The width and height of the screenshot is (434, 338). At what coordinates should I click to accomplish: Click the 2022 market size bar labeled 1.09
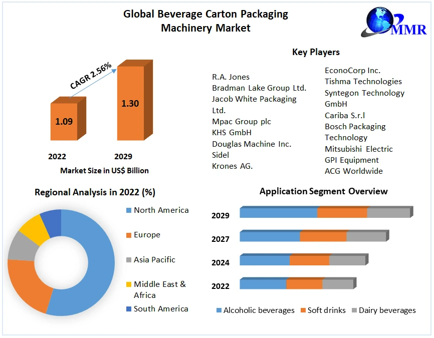pos(64,121)
